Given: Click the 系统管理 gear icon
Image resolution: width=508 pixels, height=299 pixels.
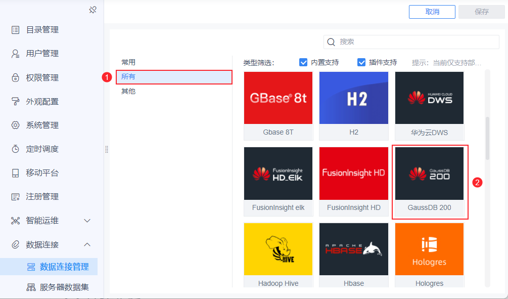Looking at the screenshot, I should (x=15, y=125).
